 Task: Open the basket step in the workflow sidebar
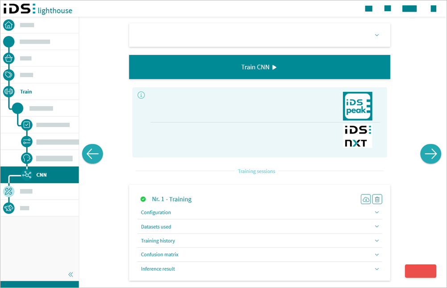[x=9, y=58]
